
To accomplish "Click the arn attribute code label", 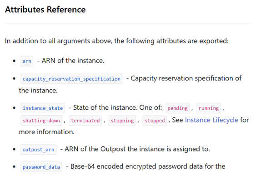I will pyautogui.click(x=27, y=61).
